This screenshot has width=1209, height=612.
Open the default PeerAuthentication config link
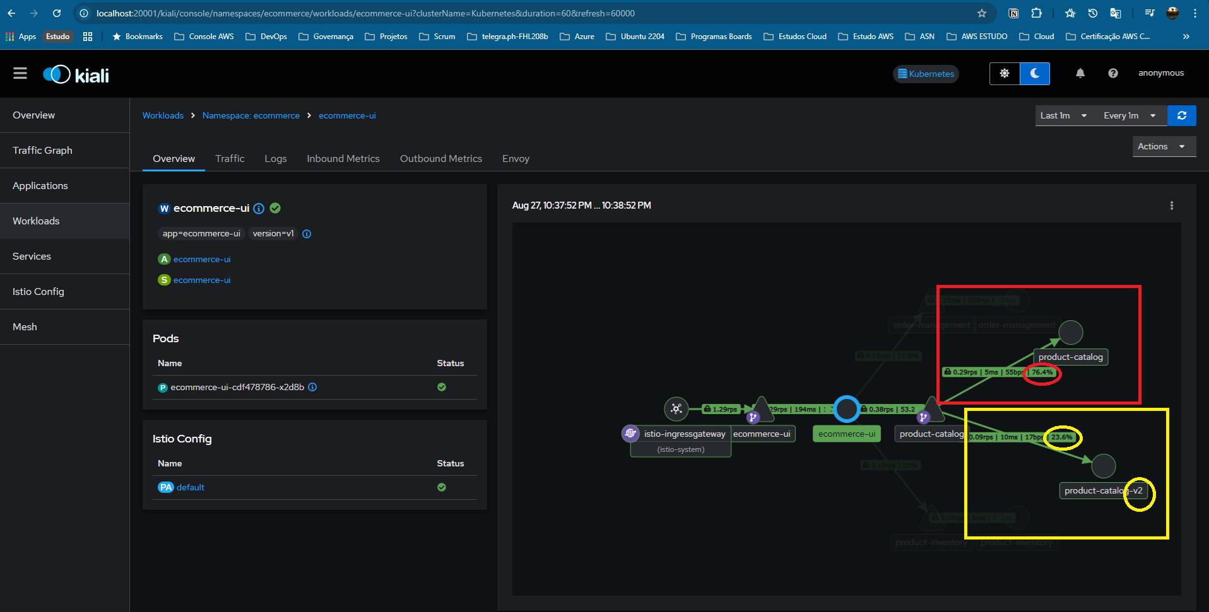(190, 487)
